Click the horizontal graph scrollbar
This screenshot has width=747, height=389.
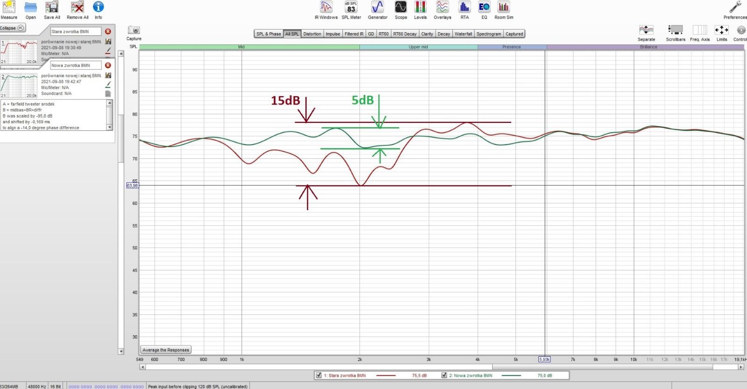tap(441, 367)
